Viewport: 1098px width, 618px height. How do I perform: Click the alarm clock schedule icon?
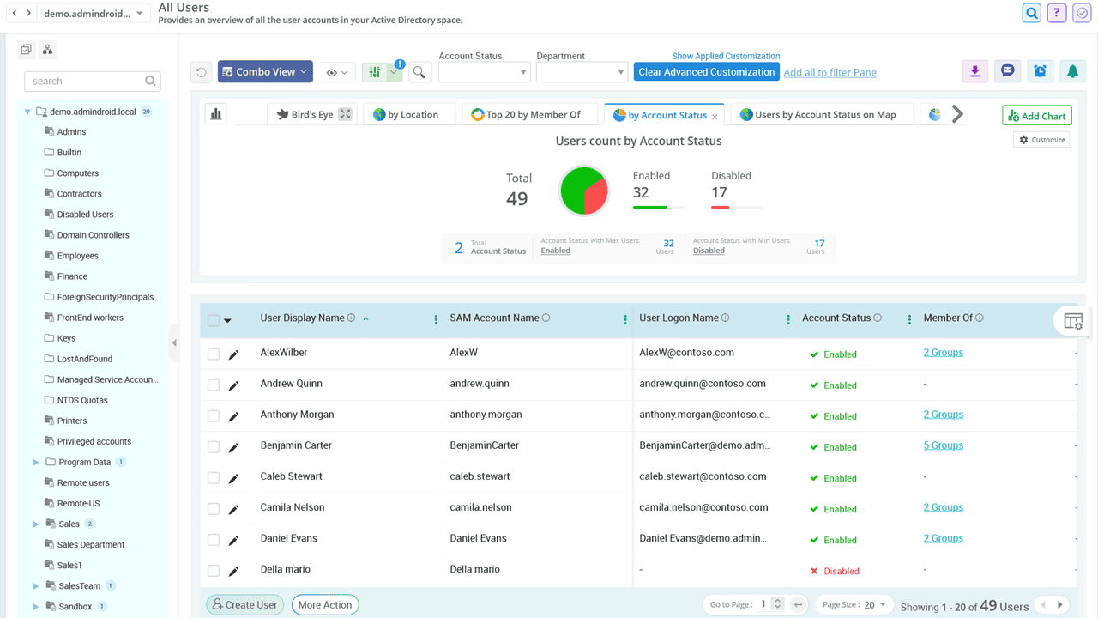coord(1040,71)
